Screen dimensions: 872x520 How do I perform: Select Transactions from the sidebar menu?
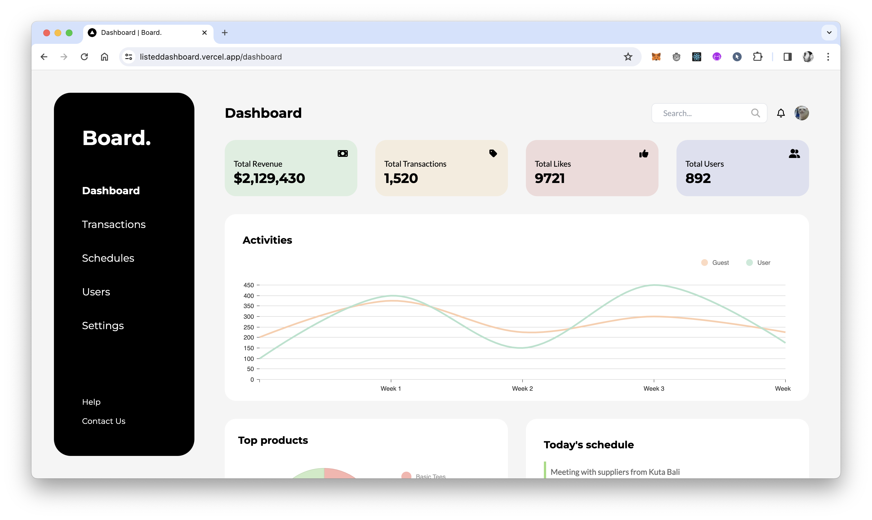[x=114, y=224]
